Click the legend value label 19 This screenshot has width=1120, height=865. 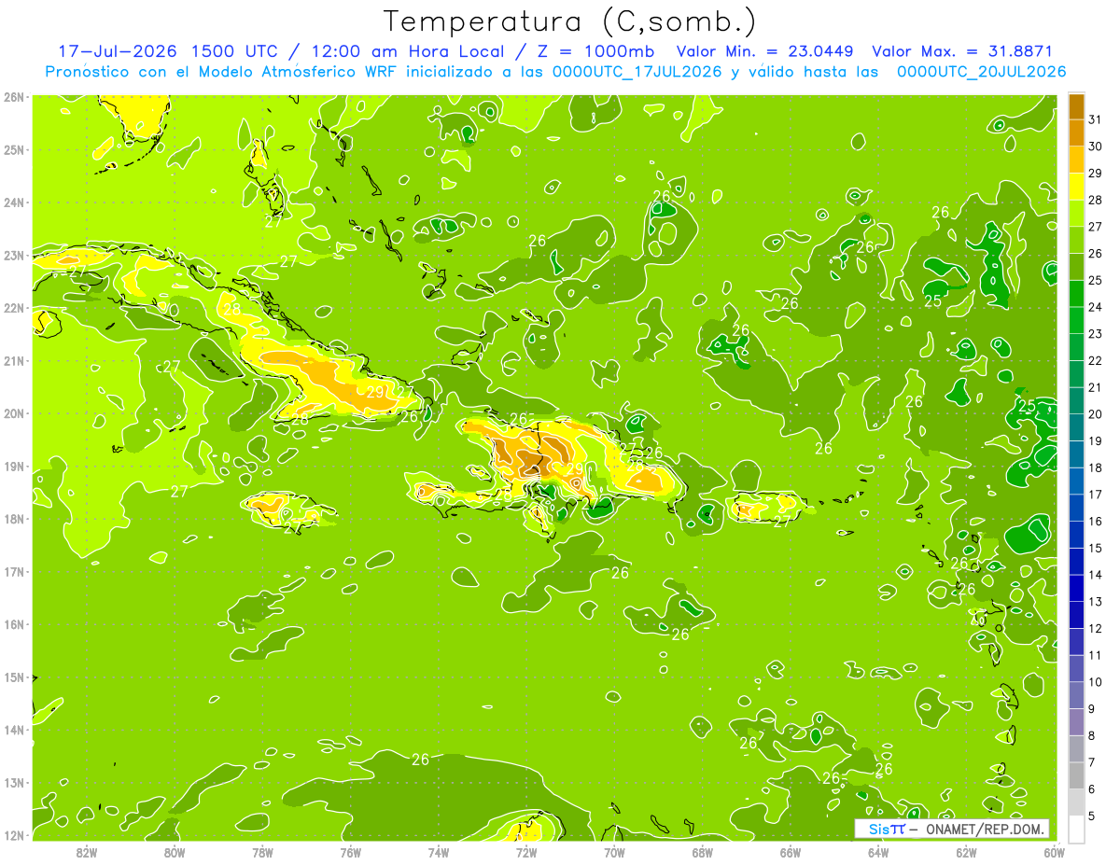(1095, 440)
